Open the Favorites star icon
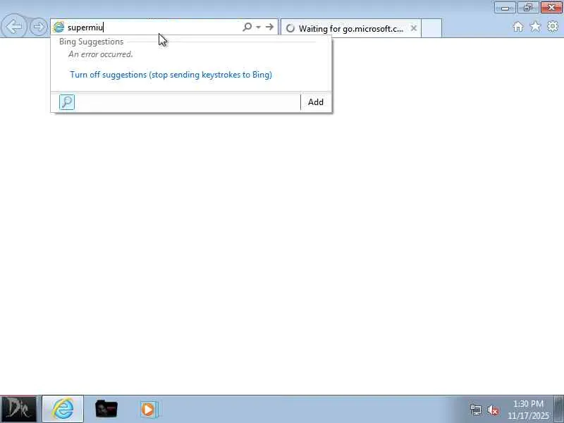 tap(535, 26)
